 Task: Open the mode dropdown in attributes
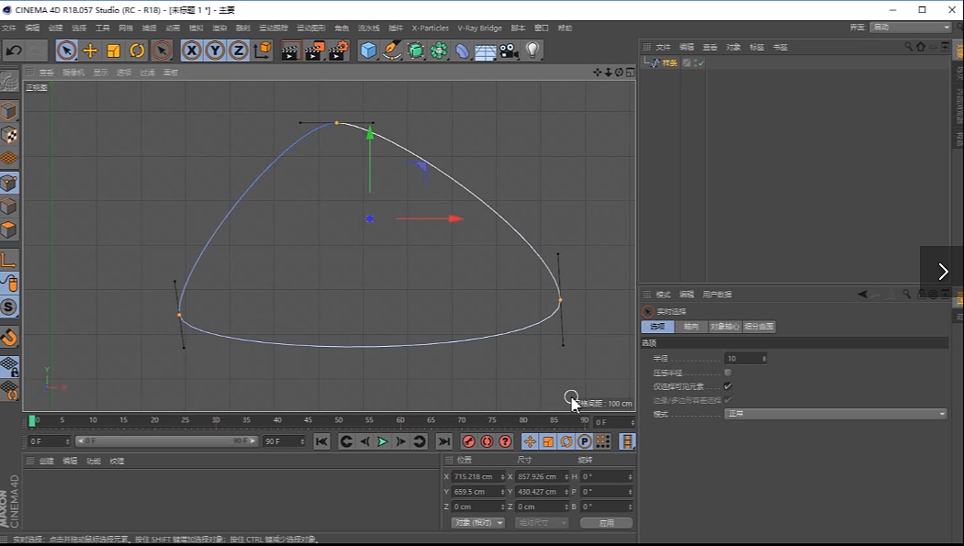click(x=835, y=414)
